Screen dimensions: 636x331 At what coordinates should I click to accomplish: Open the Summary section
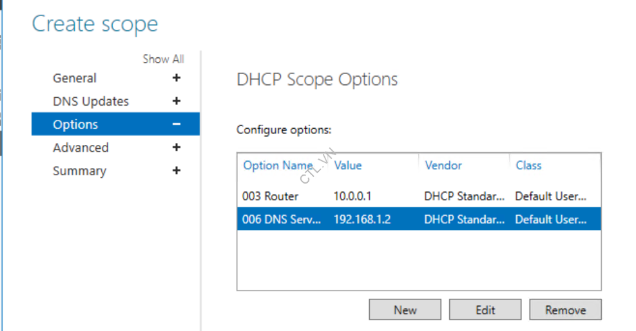click(79, 171)
